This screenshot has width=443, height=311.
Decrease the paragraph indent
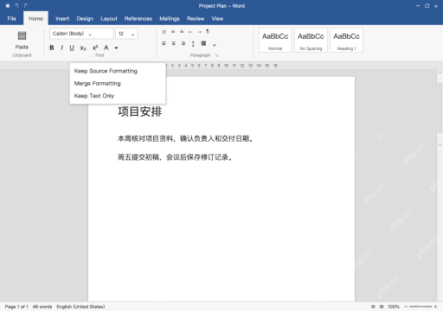tap(190, 32)
